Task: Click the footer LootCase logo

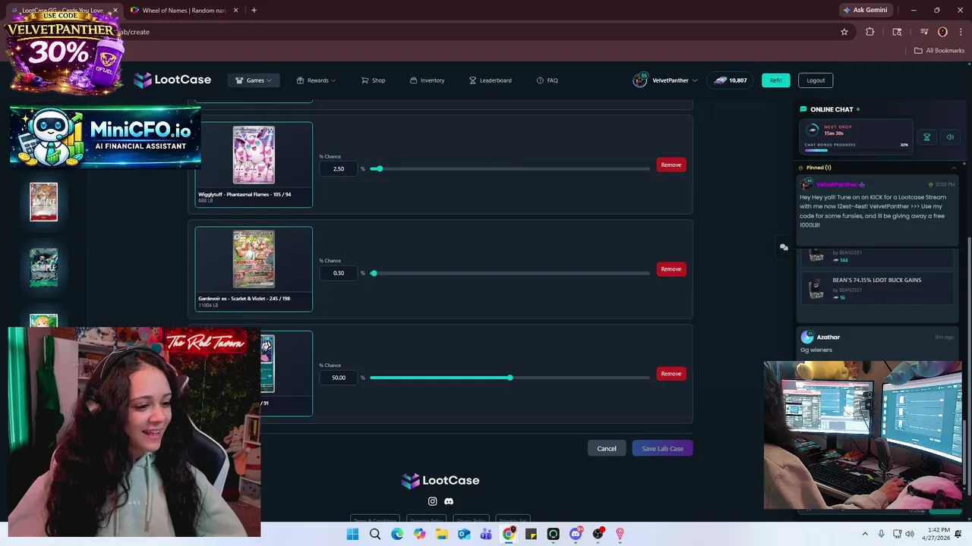Action: (440, 481)
